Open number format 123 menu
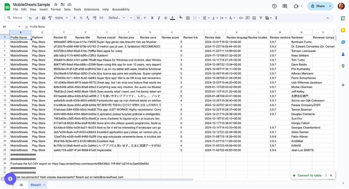 pyautogui.click(x=101, y=18)
